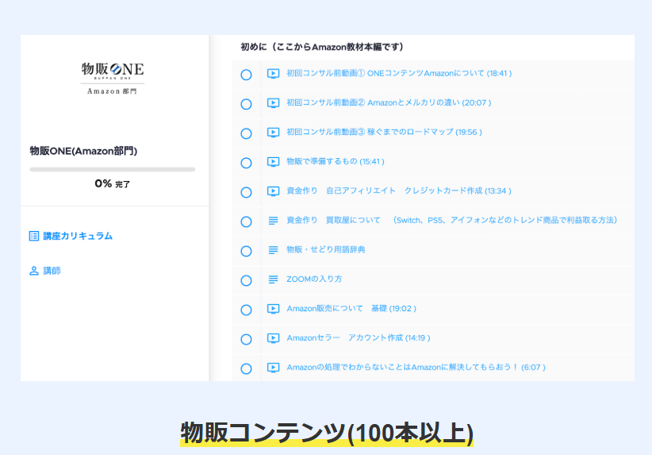This screenshot has height=455, width=652.
Task: Open the 物販で準備するもの (15:41) lesson
Action: 335,162
